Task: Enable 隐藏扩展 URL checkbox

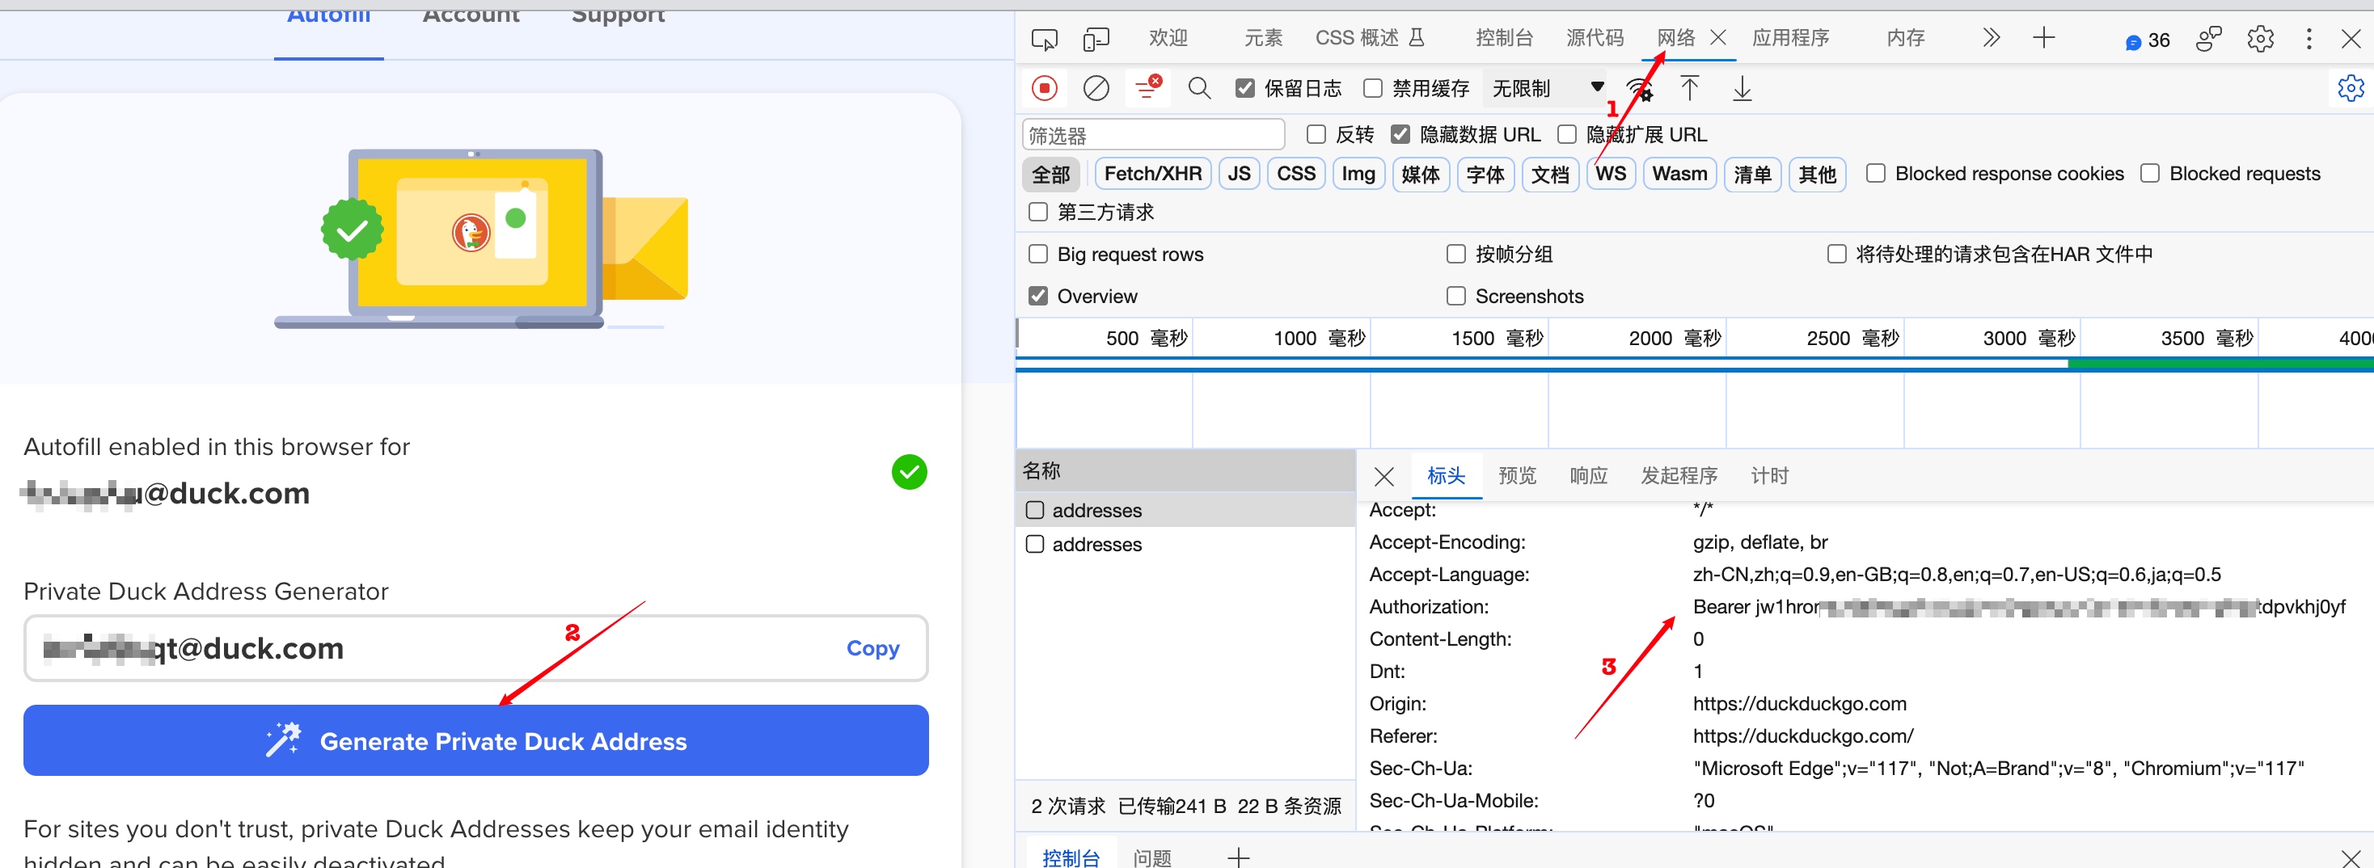Action: pos(1567,134)
